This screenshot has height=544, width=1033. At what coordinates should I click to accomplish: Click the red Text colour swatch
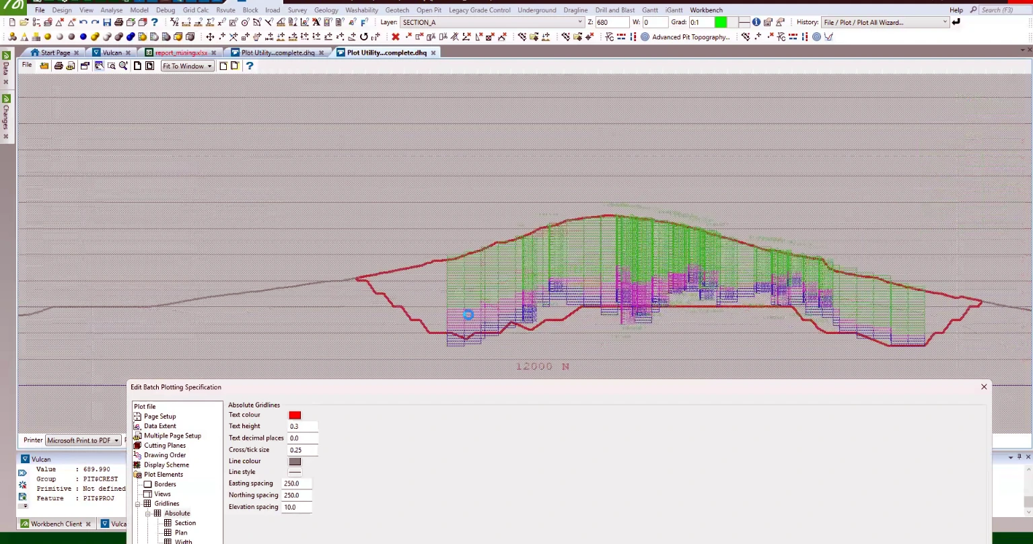click(x=295, y=415)
